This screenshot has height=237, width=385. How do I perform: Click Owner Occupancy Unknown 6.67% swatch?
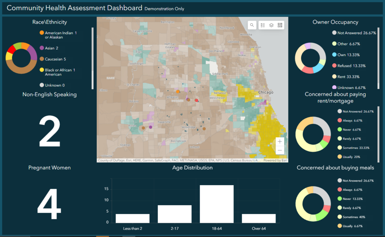[x=334, y=87]
